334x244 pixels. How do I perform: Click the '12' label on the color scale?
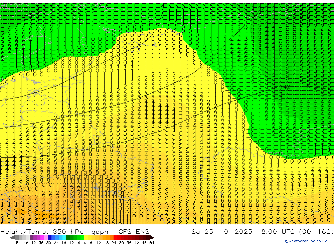point(99,243)
